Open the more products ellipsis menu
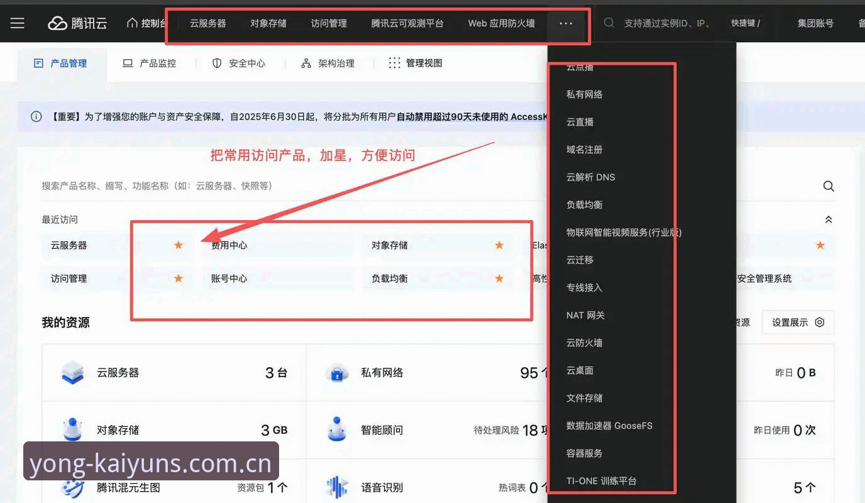This screenshot has width=865, height=503. (x=566, y=23)
